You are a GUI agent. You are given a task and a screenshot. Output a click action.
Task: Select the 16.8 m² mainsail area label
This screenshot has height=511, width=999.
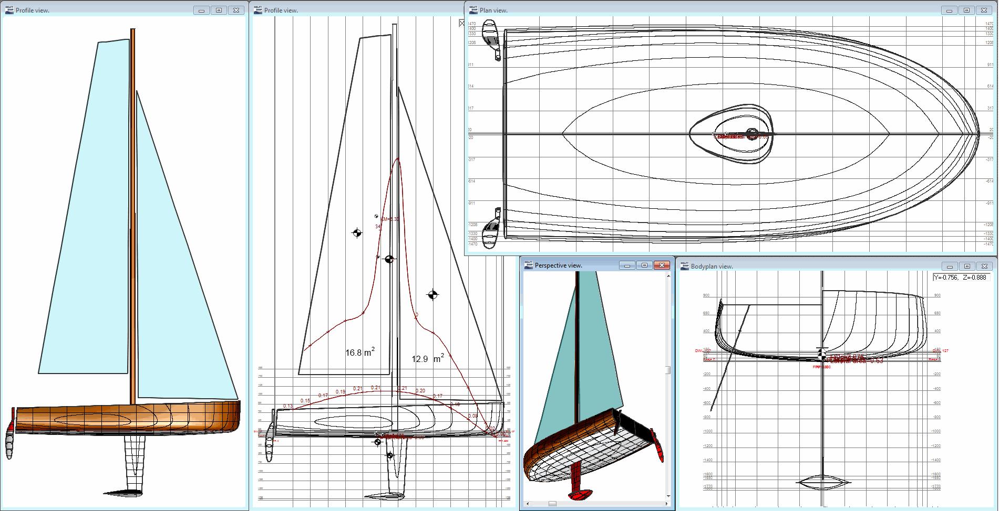[x=360, y=352]
